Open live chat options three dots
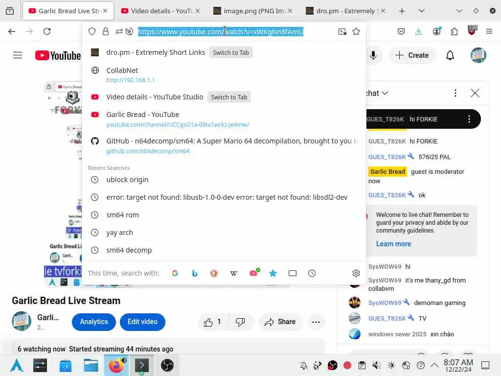501x376 pixels. pyautogui.click(x=455, y=93)
